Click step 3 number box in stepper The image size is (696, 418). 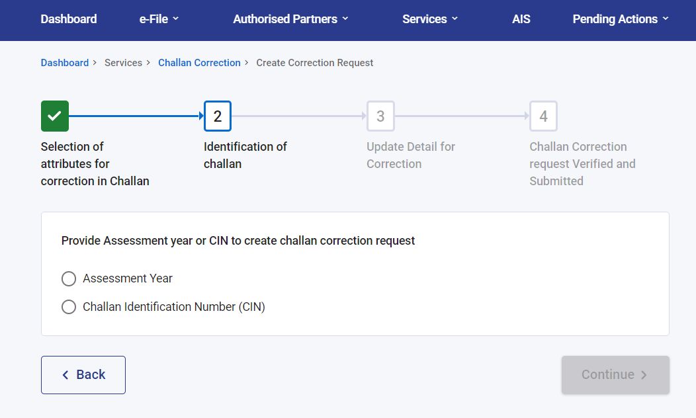point(380,116)
